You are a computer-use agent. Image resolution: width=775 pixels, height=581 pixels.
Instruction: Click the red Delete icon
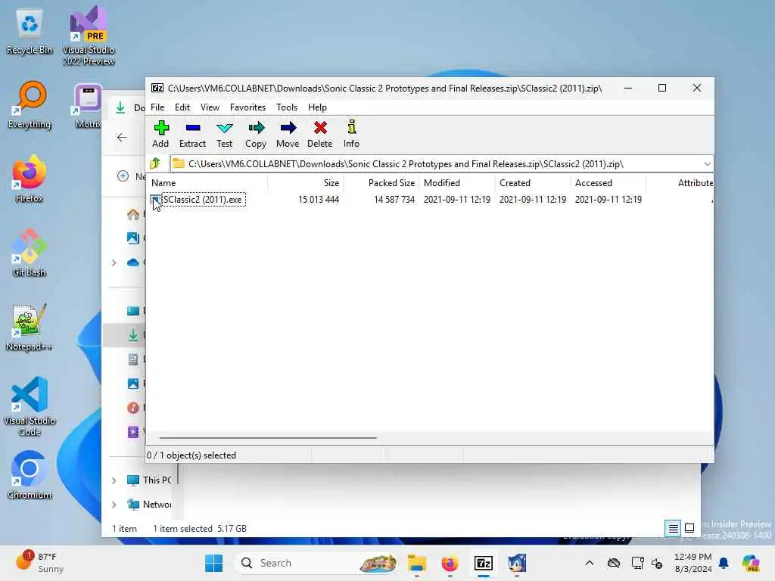[x=320, y=134]
